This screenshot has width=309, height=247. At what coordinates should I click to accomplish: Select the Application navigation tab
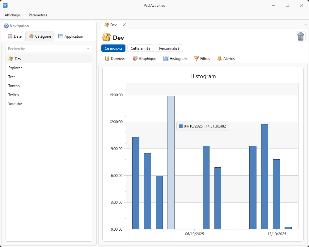click(71, 36)
